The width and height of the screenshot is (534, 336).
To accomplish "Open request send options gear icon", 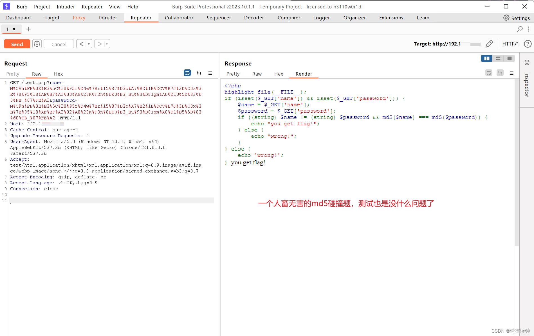I will tap(37, 44).
